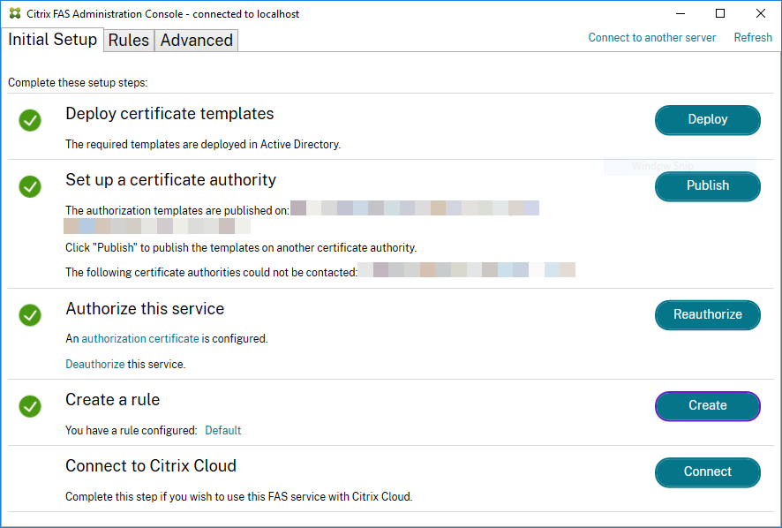Click the Publish button
Image resolution: width=782 pixels, height=528 pixels.
[708, 186]
